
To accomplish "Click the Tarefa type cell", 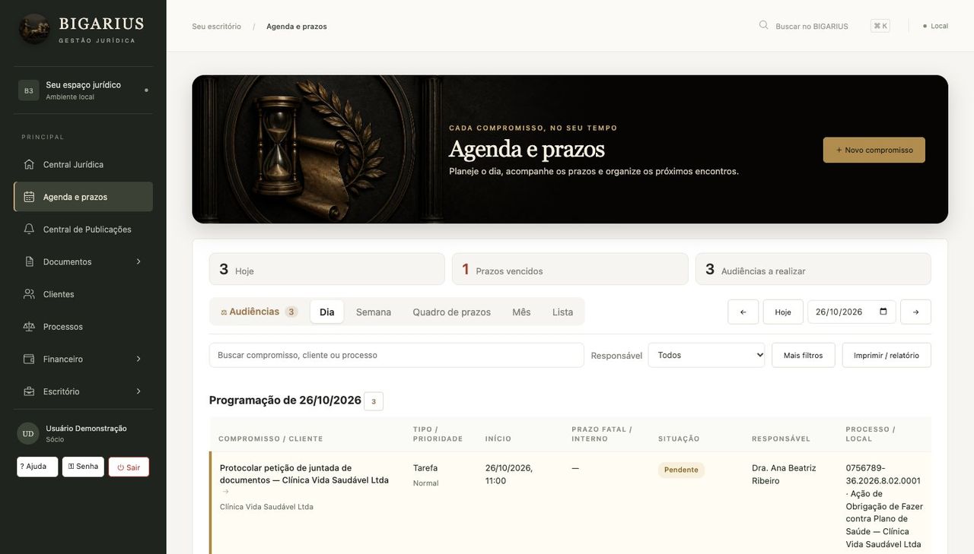I will pos(425,468).
